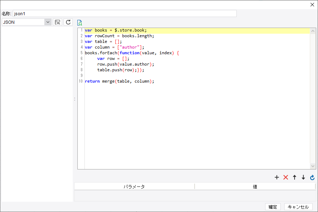Add a new parameter with the plus icon

277,177
